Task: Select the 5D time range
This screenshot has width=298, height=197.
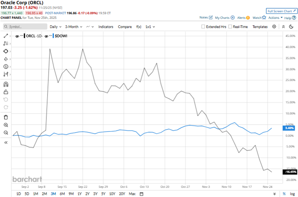Action: click(x=27, y=194)
